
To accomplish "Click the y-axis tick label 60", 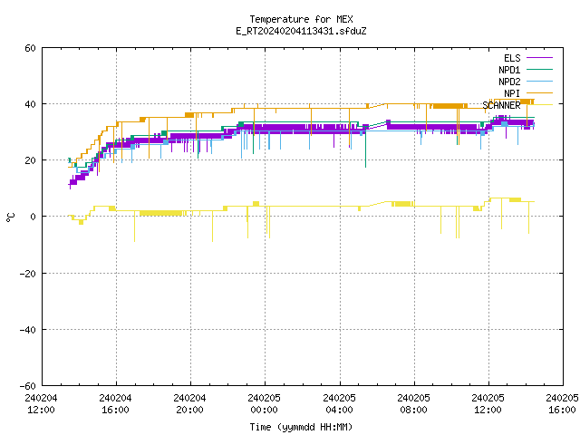I will (x=30, y=48).
